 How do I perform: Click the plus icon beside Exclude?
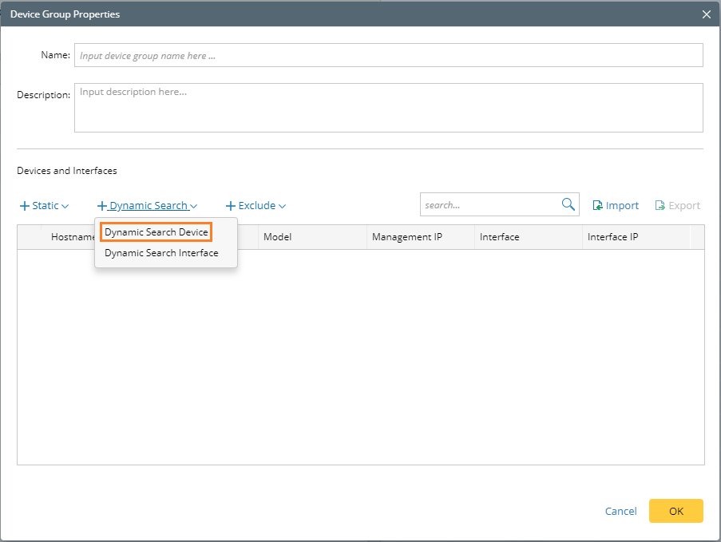coord(231,206)
